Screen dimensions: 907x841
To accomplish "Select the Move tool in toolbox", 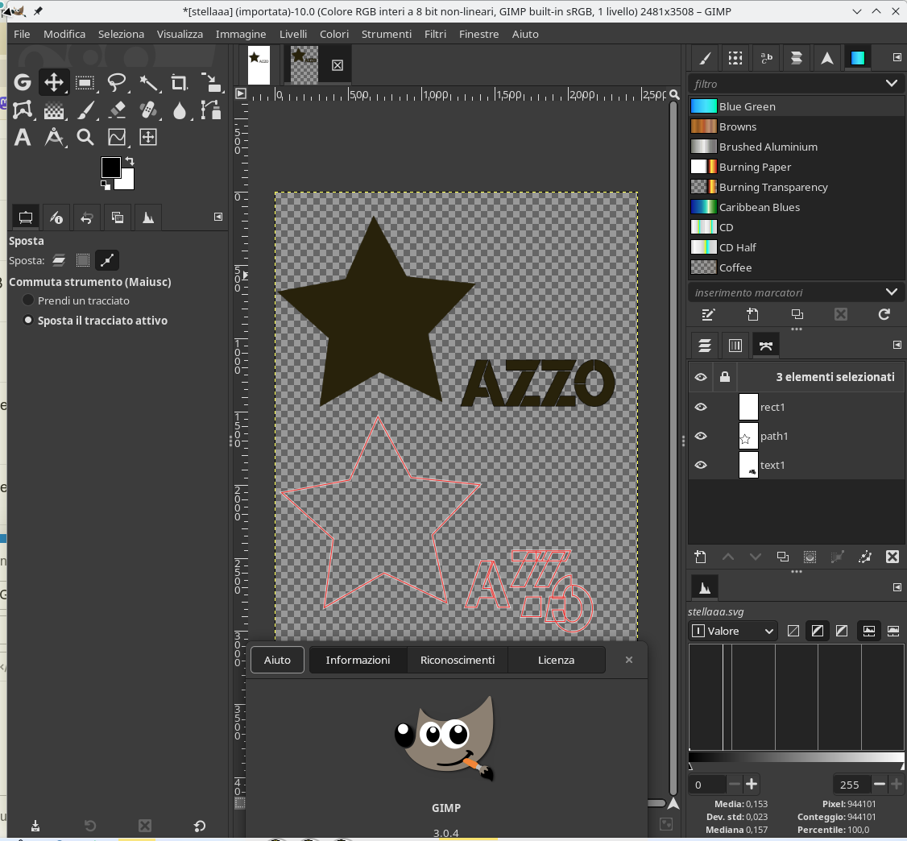I will [x=54, y=82].
